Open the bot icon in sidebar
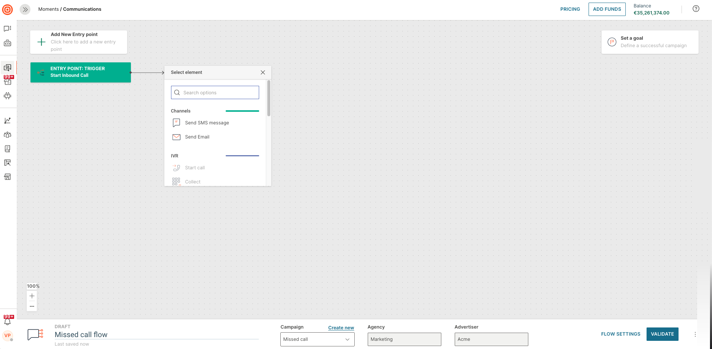 click(x=7, y=96)
